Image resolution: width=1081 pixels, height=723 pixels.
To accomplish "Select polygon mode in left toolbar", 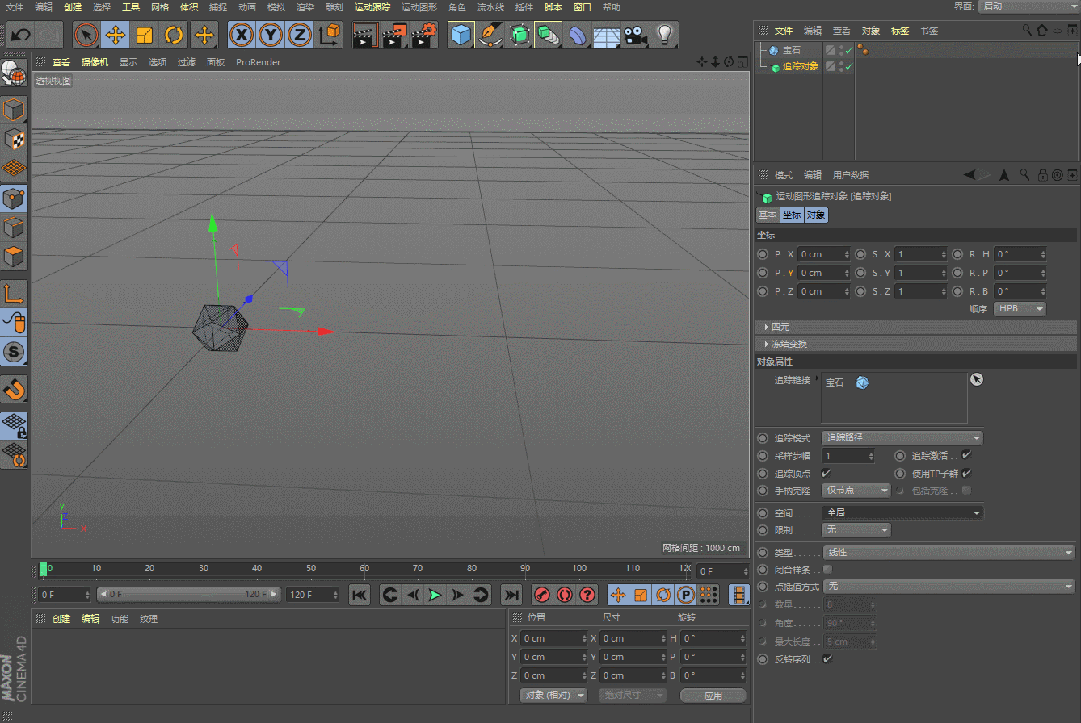I will 15,258.
